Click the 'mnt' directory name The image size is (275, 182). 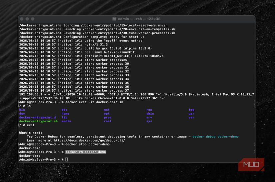coord(107,110)
